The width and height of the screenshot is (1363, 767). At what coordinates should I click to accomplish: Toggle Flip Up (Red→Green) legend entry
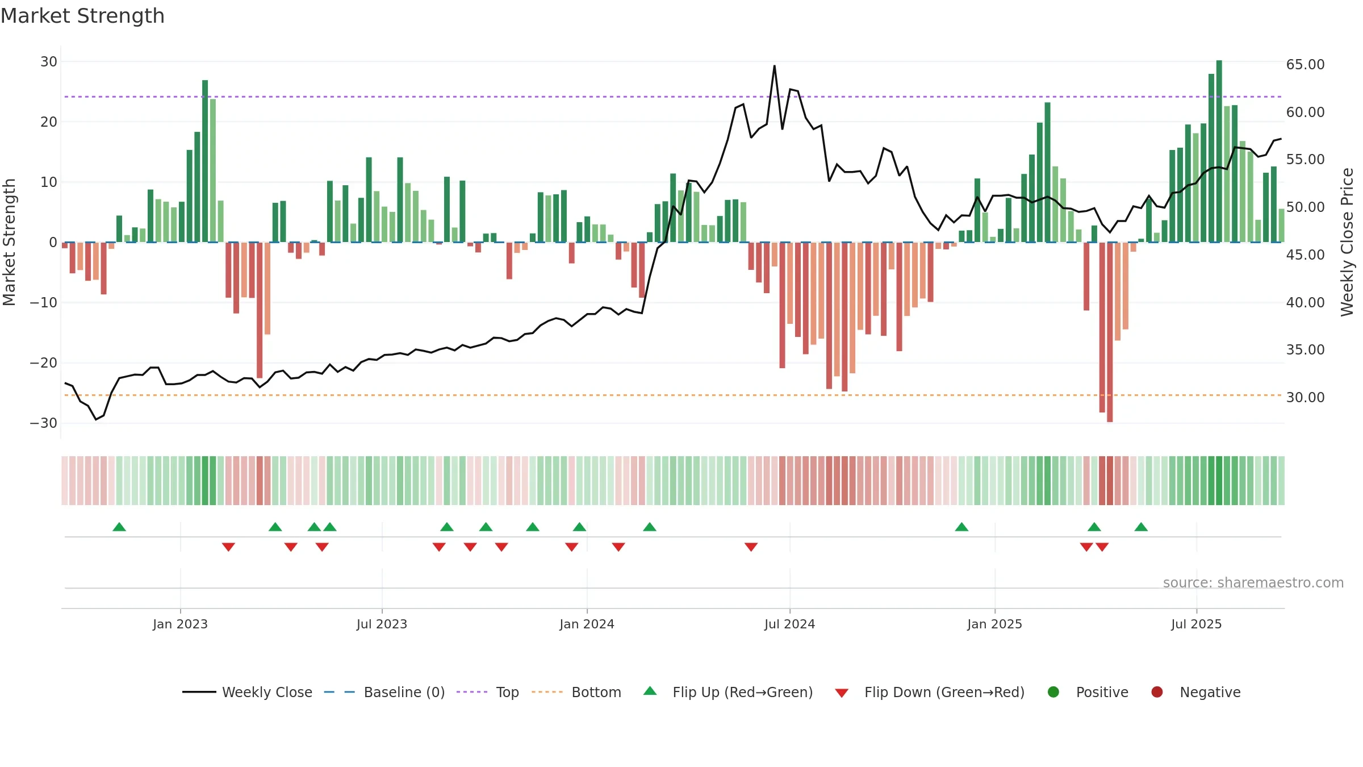728,692
